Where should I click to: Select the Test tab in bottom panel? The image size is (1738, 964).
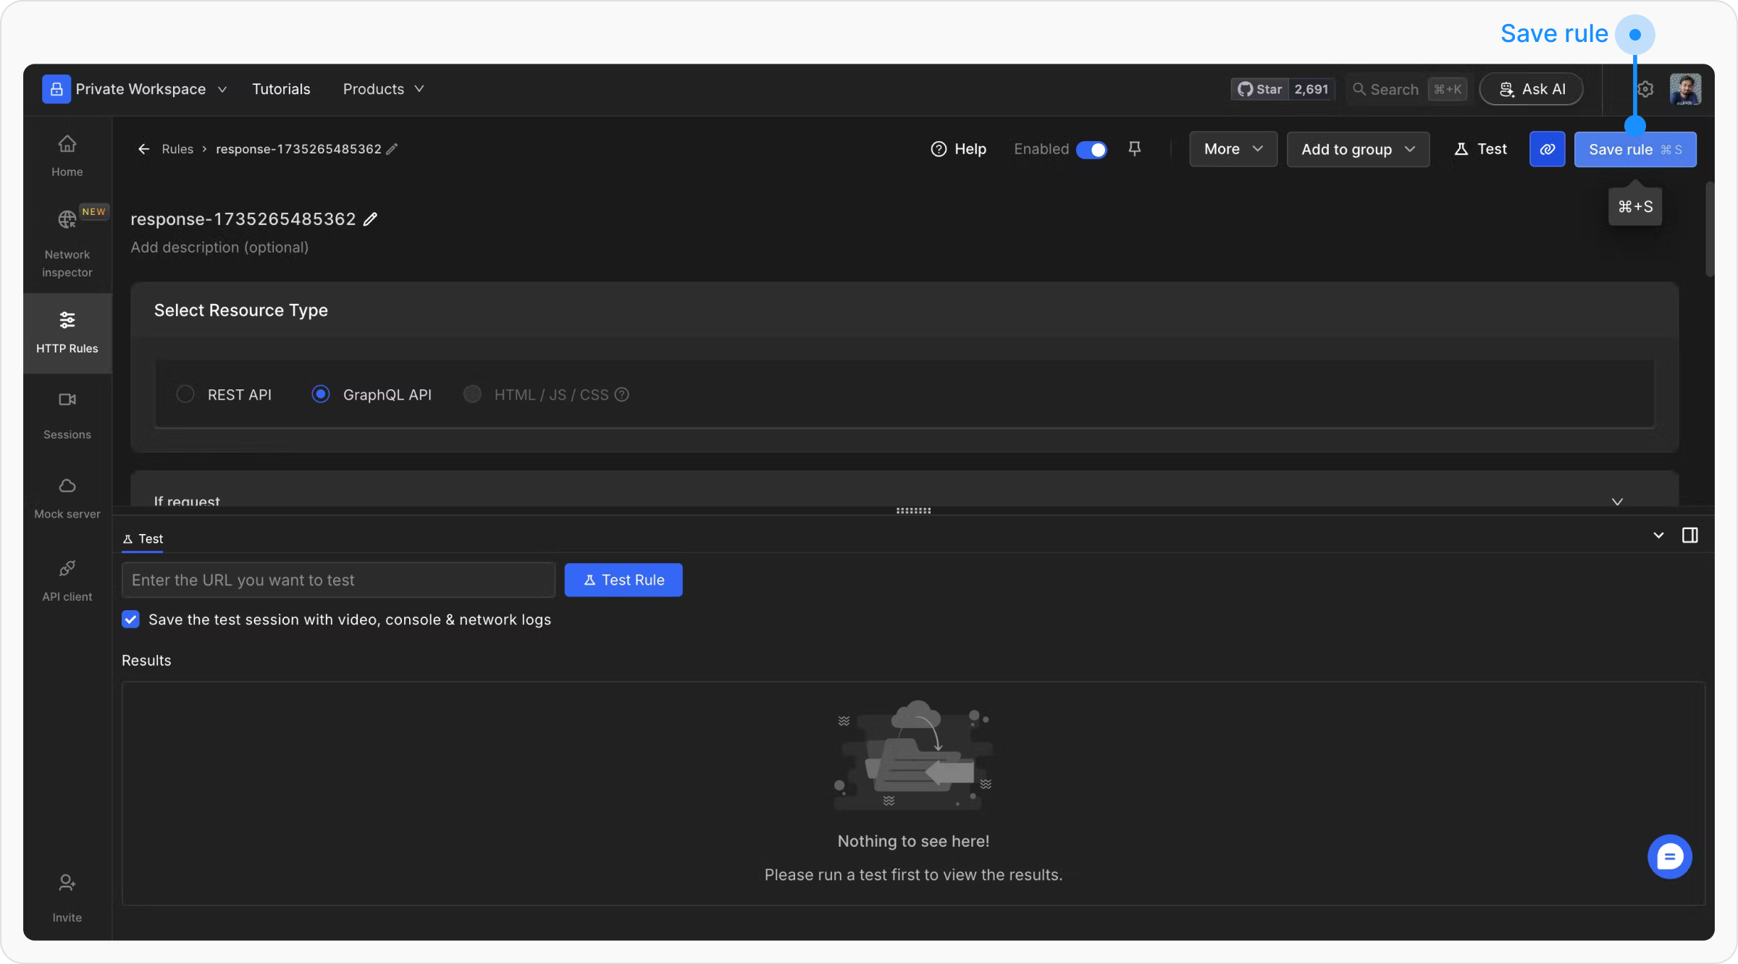click(143, 538)
